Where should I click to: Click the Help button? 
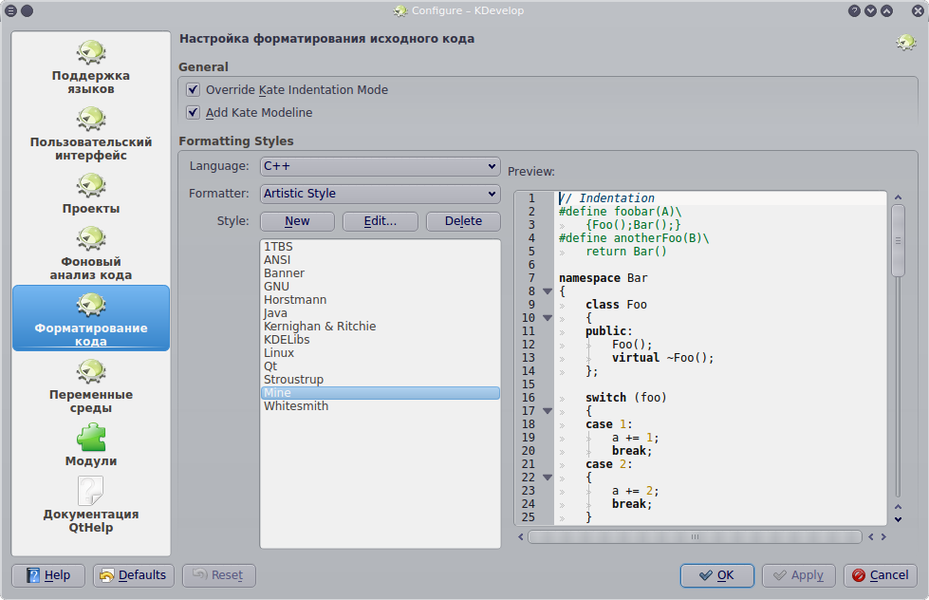click(48, 575)
